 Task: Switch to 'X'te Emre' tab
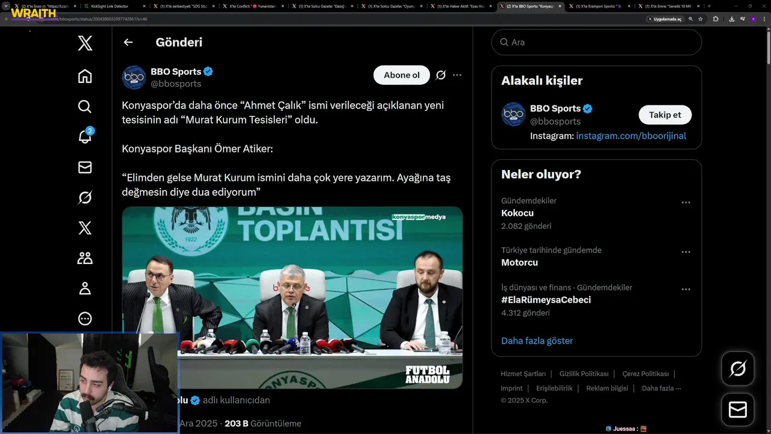669,6
